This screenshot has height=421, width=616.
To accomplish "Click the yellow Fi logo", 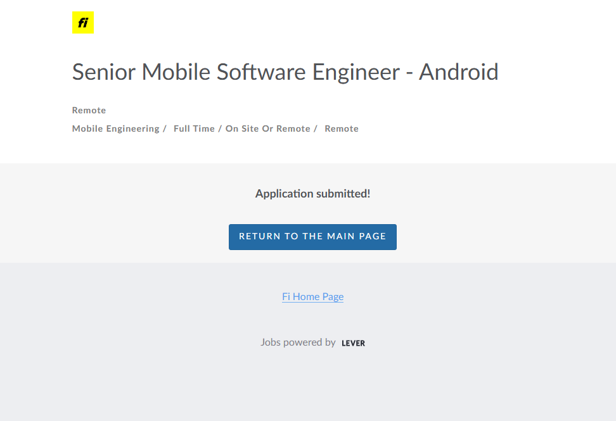I will coord(83,23).
